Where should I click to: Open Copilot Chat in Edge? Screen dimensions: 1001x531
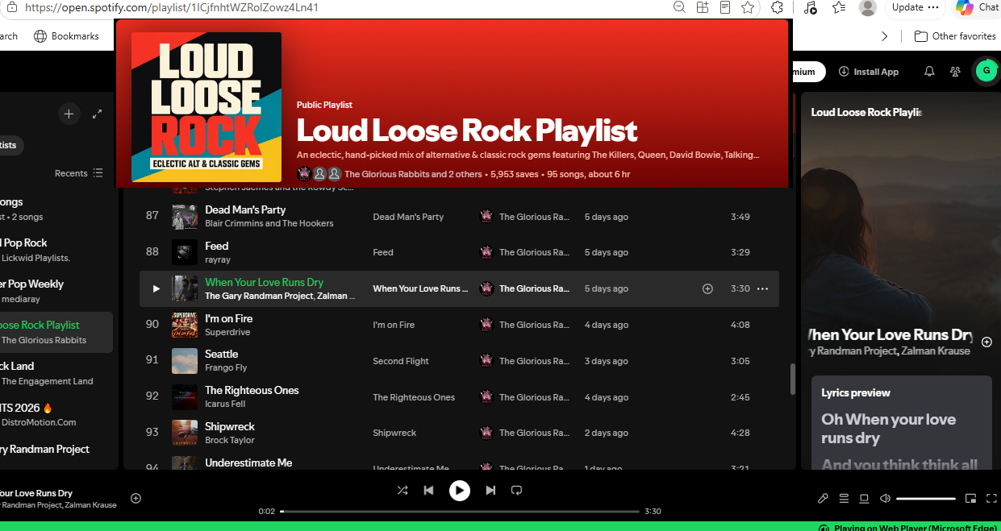point(978,7)
